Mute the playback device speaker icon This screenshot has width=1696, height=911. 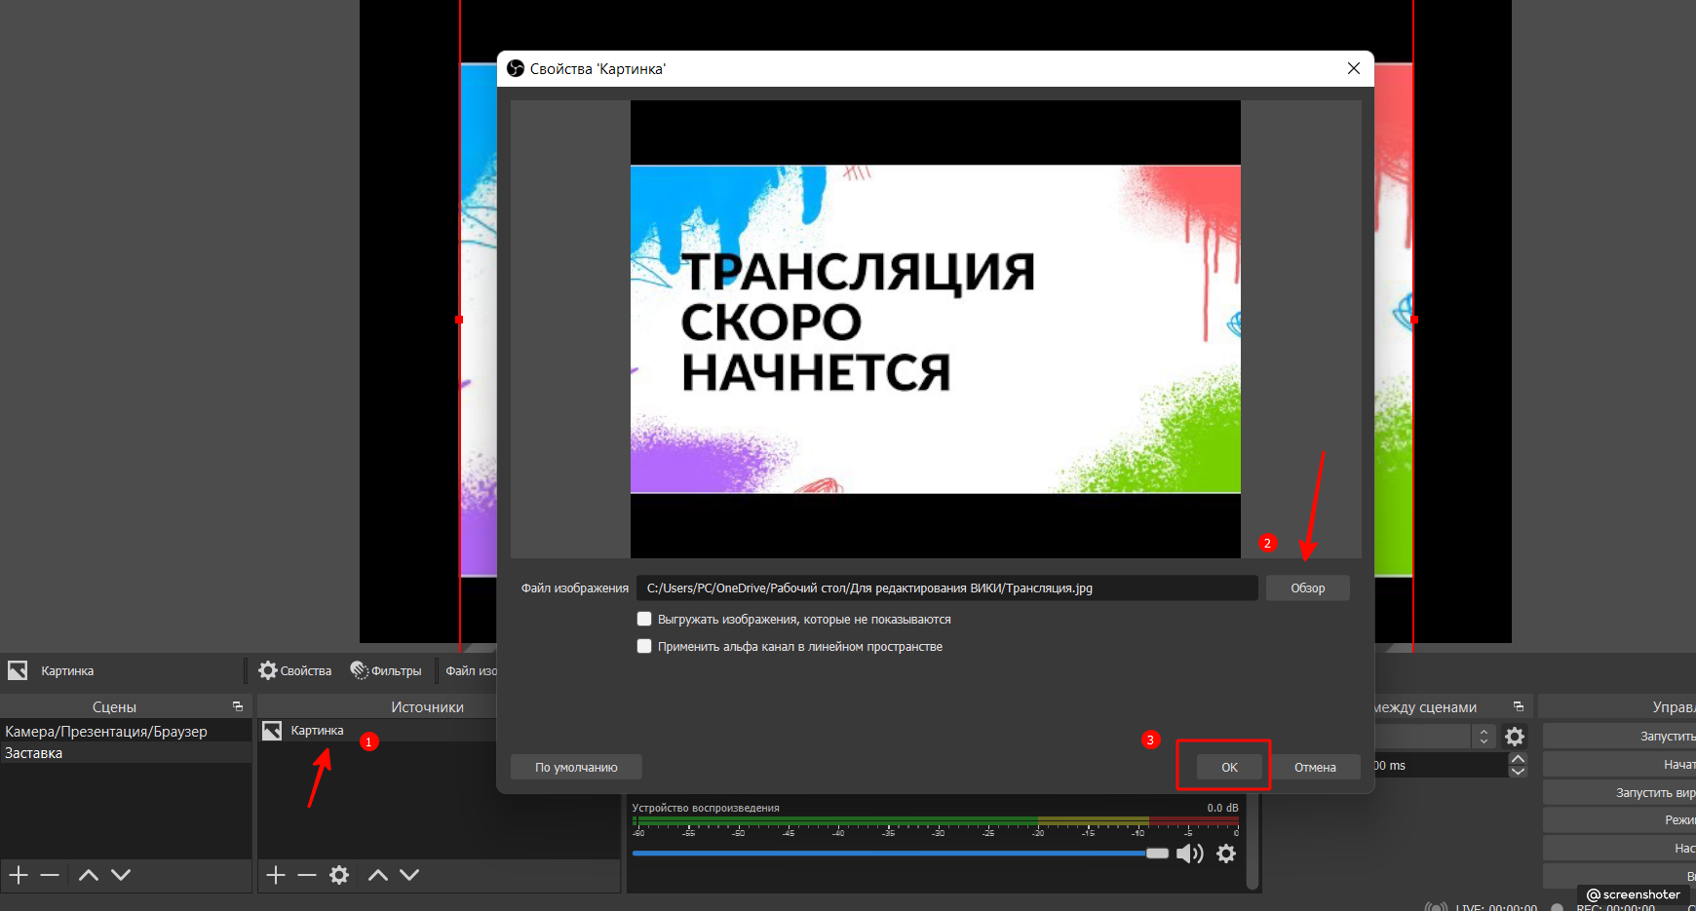tap(1189, 854)
